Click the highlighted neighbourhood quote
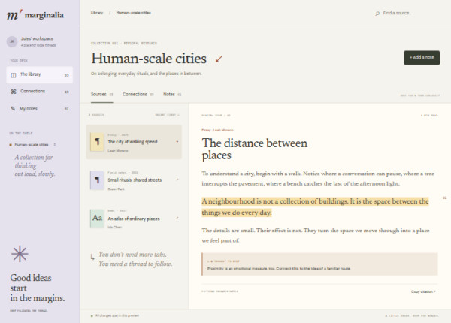 pos(315,207)
